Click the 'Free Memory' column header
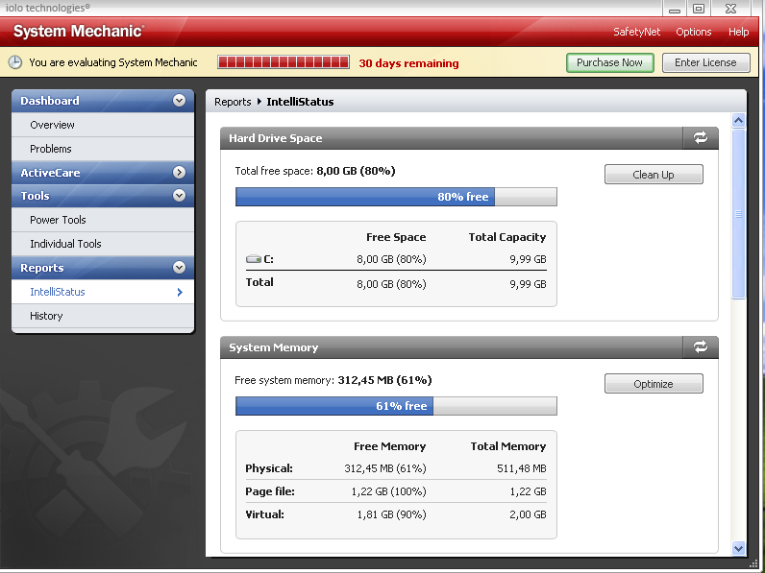This screenshot has height=573, width=765. [x=390, y=446]
